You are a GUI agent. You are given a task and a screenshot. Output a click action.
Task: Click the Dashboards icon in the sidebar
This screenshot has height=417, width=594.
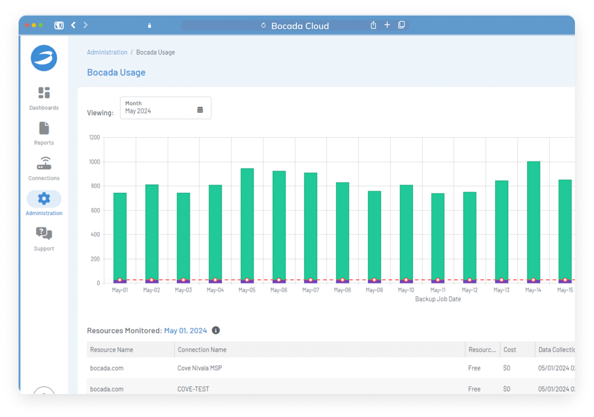point(44,93)
